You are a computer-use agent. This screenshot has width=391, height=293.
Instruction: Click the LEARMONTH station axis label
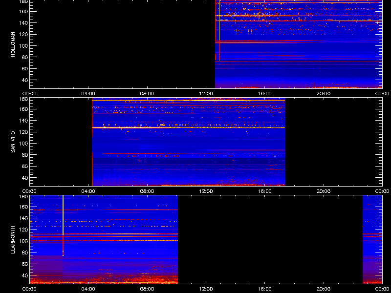click(x=13, y=240)
